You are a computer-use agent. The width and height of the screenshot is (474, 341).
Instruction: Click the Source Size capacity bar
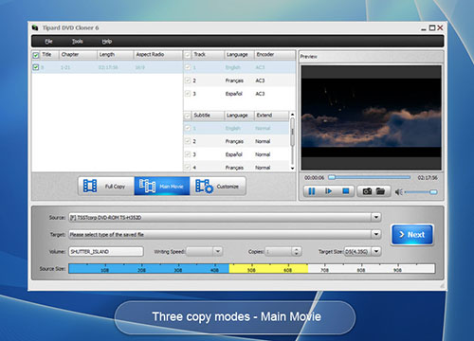click(x=252, y=269)
